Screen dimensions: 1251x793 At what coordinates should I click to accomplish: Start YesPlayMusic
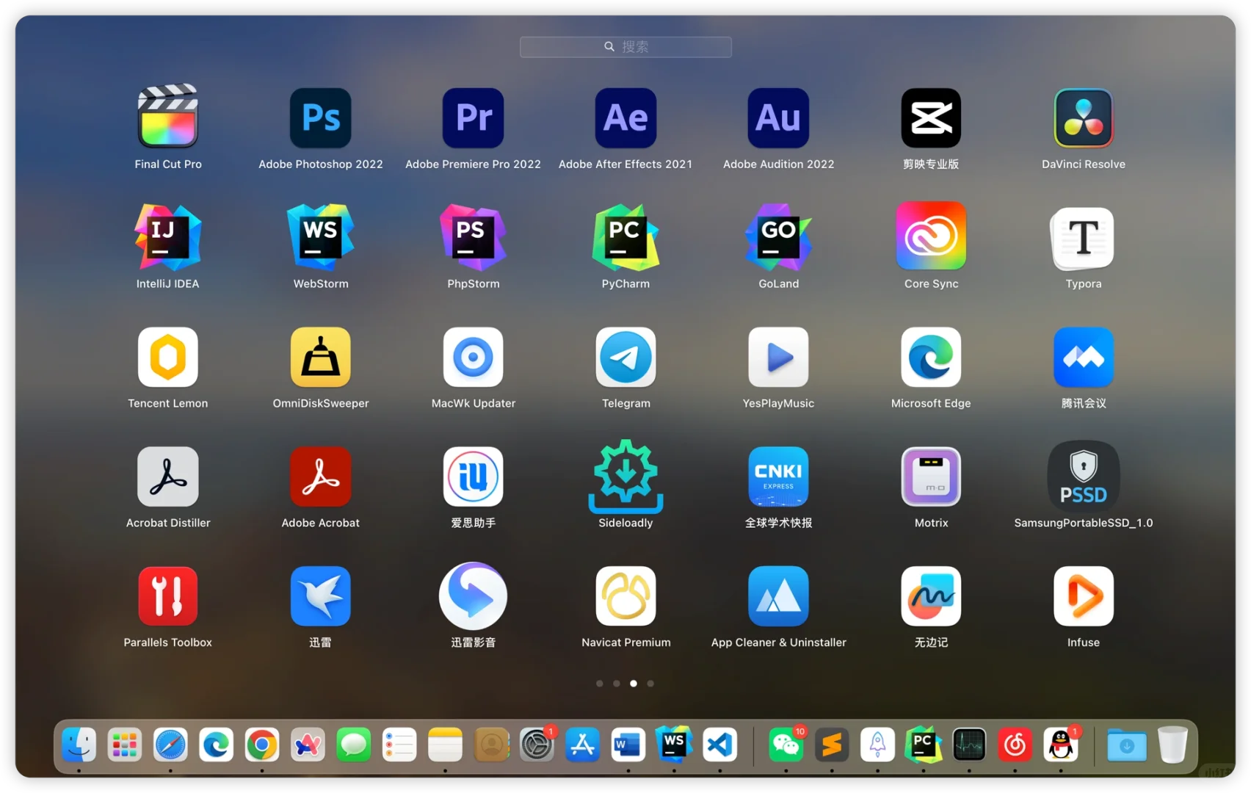tap(779, 357)
